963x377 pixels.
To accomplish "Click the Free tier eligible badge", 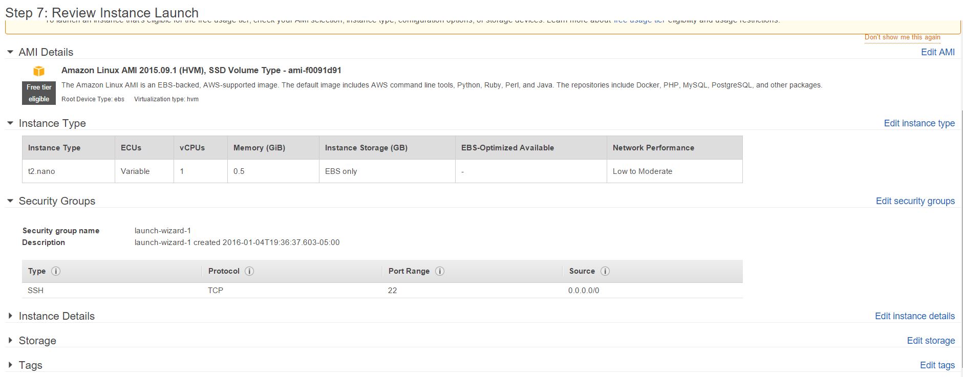I will (x=39, y=93).
